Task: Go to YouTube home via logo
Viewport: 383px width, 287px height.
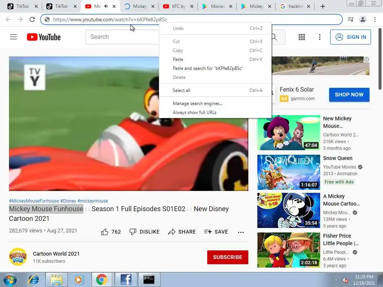Action: (x=44, y=37)
